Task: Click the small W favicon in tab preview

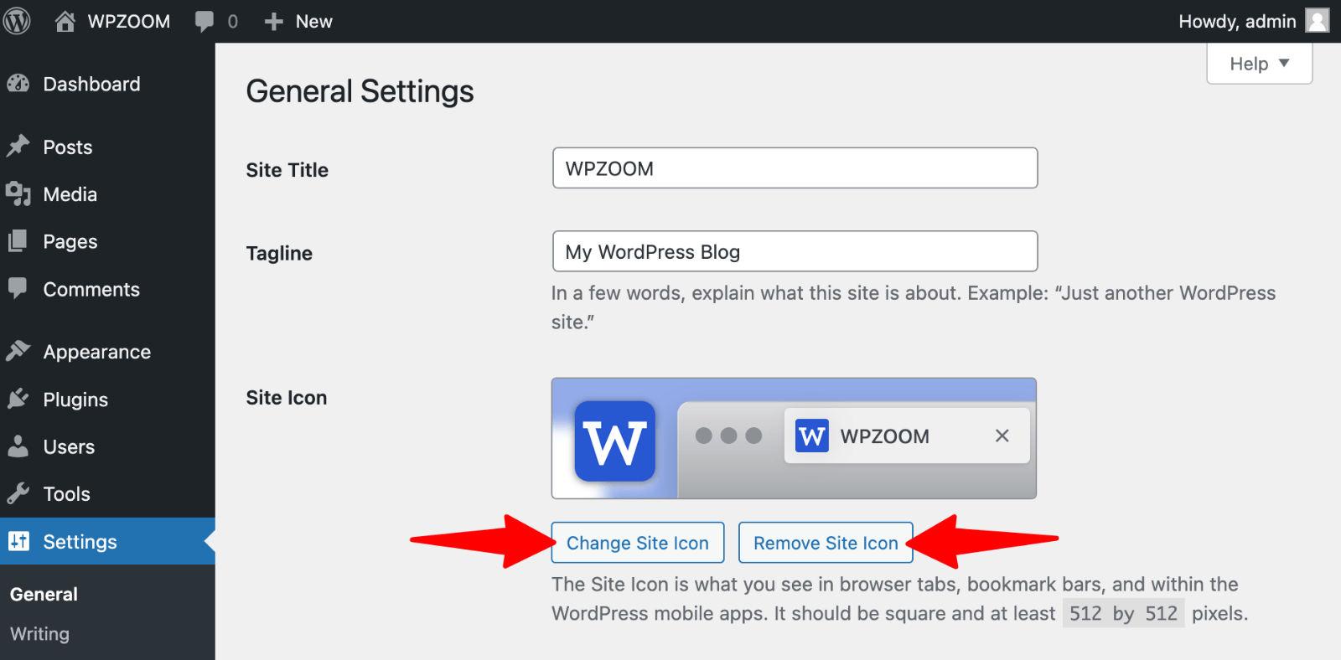Action: pyautogui.click(x=811, y=436)
